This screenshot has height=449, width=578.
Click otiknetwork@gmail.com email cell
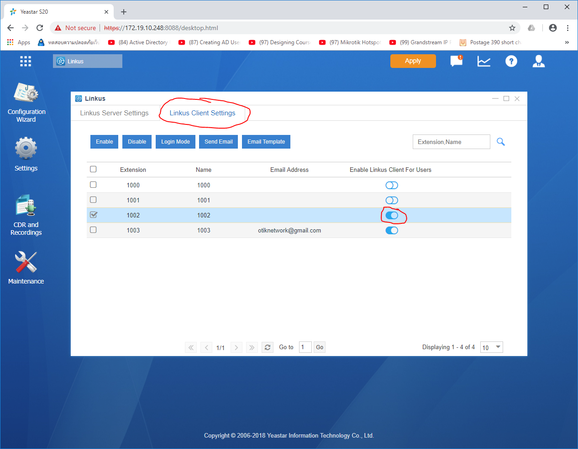pyautogui.click(x=289, y=230)
